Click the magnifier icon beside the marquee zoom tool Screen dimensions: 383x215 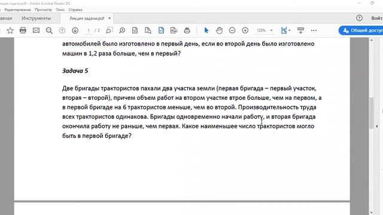click(x=122, y=30)
